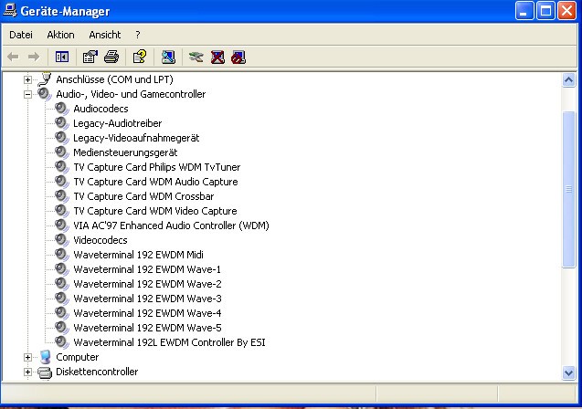Click the Disable device toolbar icon
This screenshot has height=409, width=582.
[238, 57]
